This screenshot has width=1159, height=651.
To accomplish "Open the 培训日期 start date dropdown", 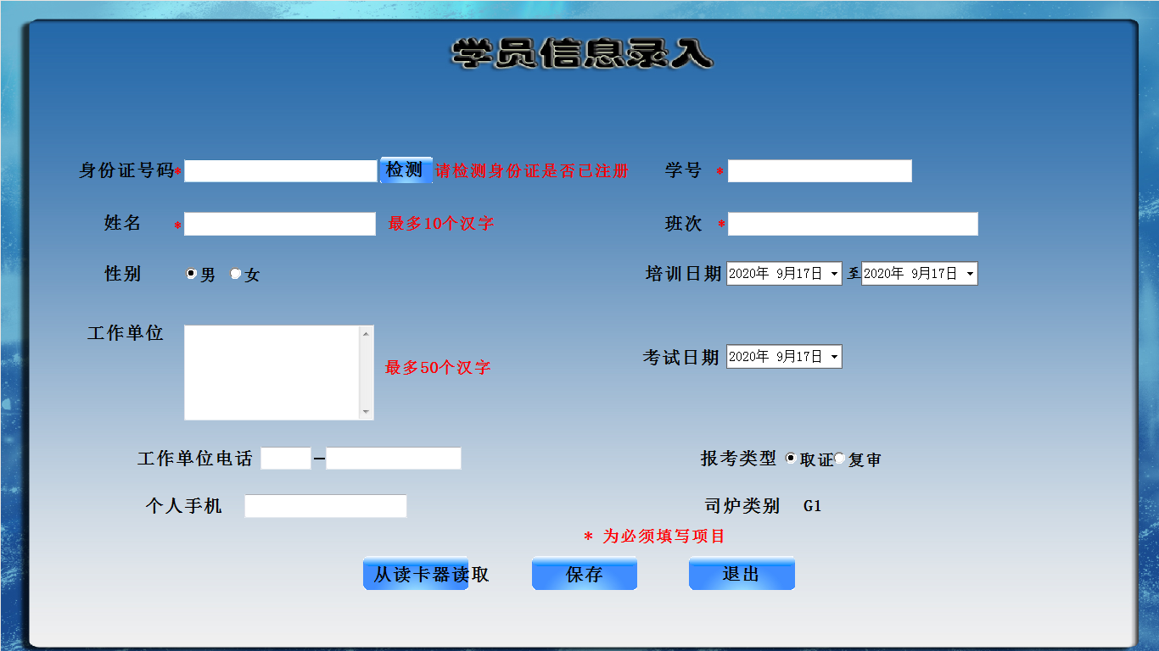I will [x=834, y=274].
